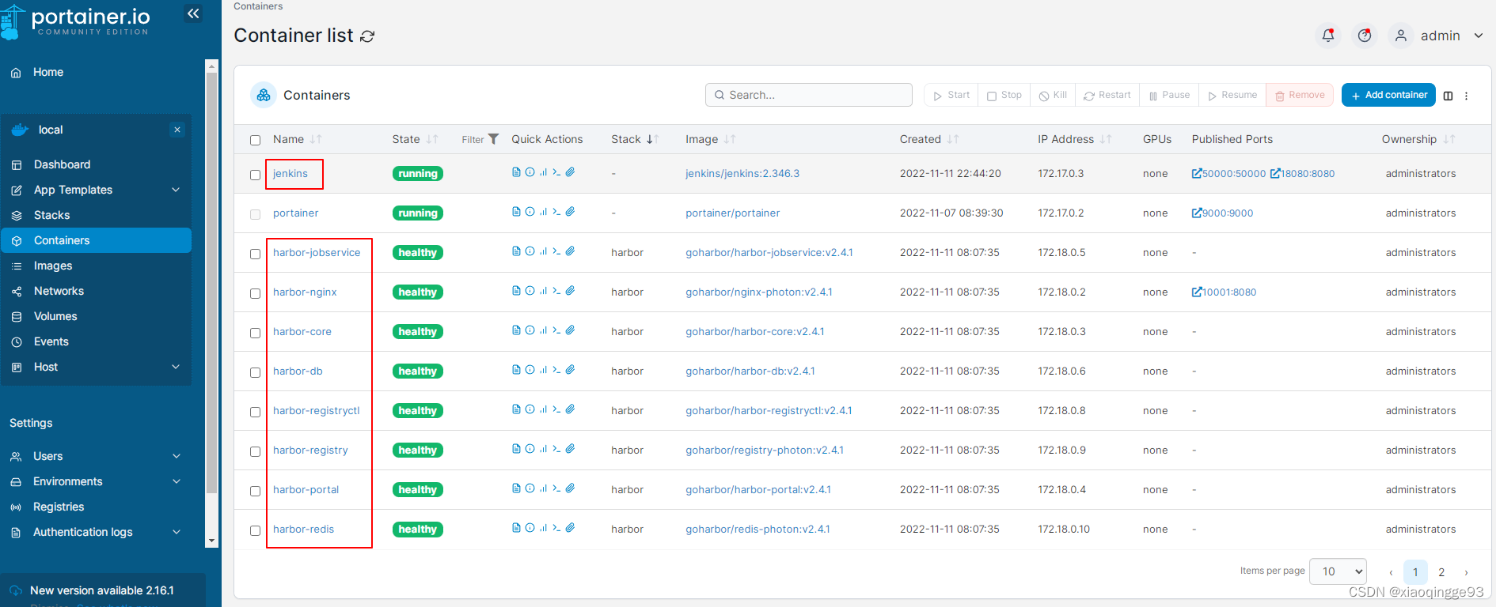The image size is (1496, 607).
Task: Select the harbor-registry checkbox
Action: [x=255, y=451]
